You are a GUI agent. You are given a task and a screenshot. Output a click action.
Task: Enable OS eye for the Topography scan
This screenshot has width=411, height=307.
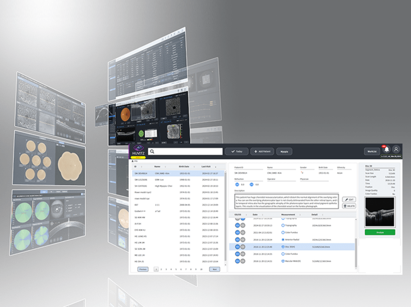[x=242, y=225]
